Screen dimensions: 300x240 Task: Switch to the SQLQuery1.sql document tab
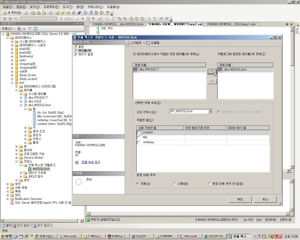coord(231,24)
